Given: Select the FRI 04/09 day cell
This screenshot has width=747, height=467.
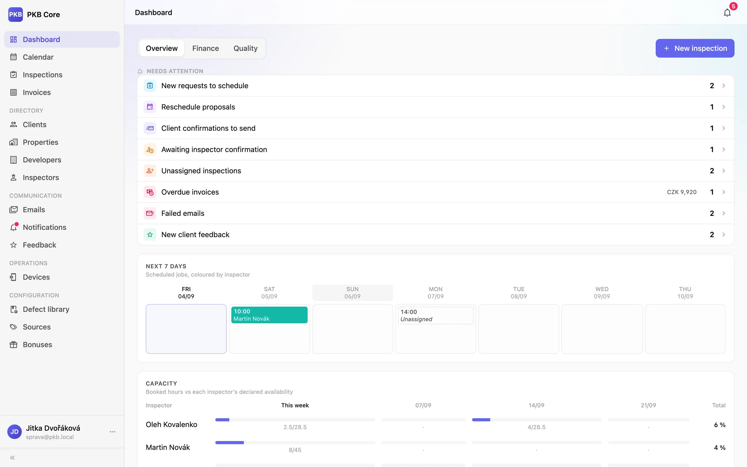Looking at the screenshot, I should click(186, 329).
